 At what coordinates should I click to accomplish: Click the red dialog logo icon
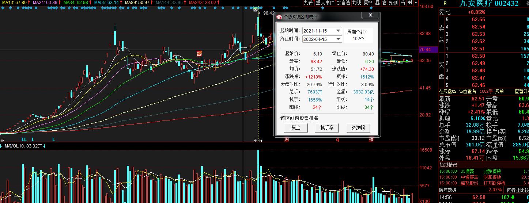click(279, 17)
